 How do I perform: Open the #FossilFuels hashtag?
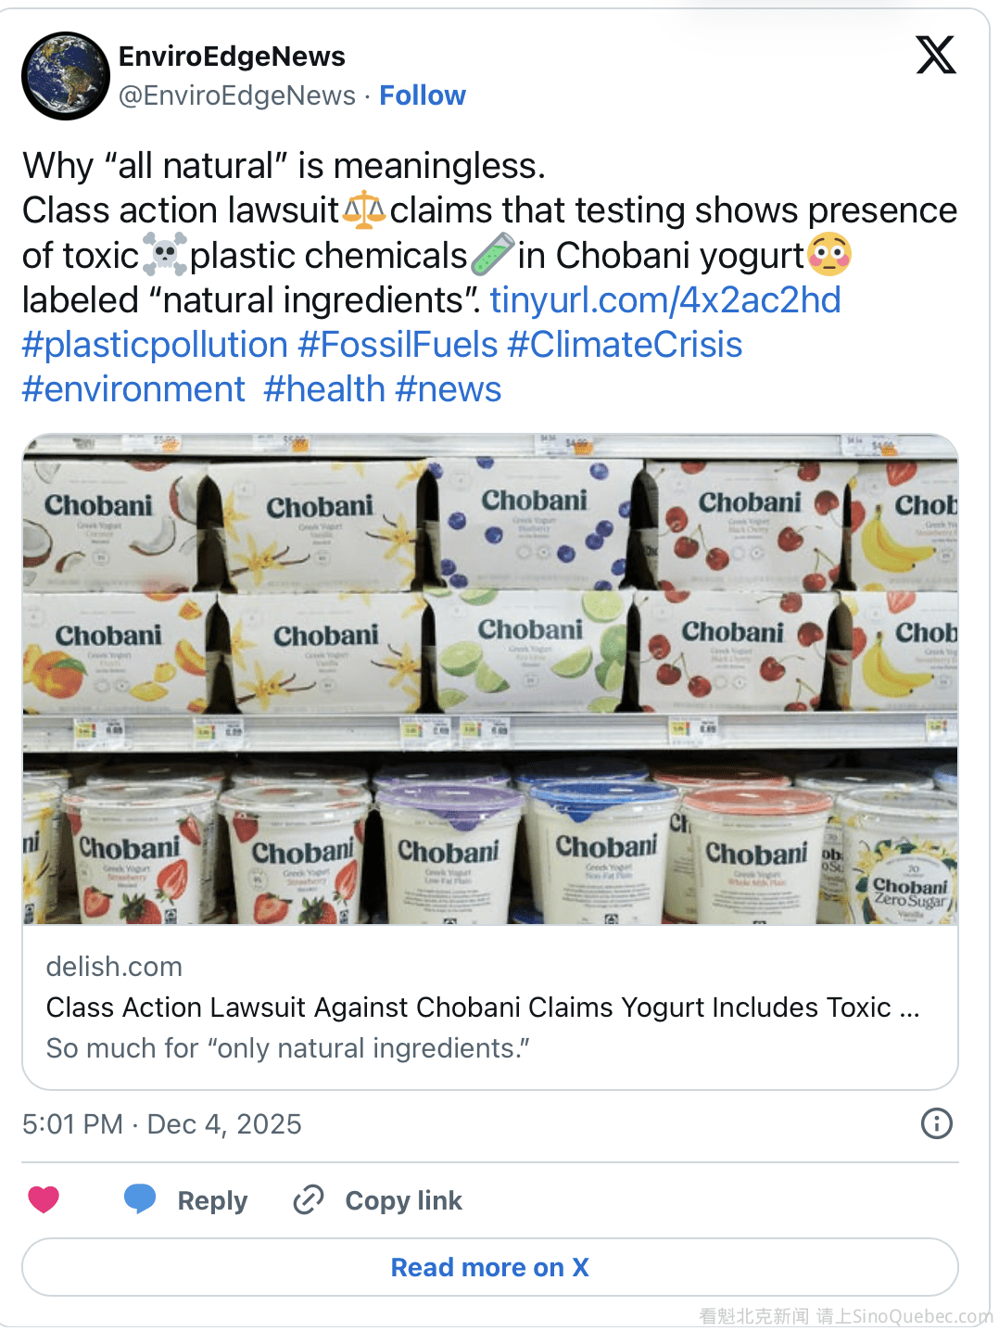(x=398, y=345)
